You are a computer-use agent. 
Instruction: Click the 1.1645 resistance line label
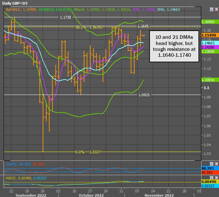(143, 26)
